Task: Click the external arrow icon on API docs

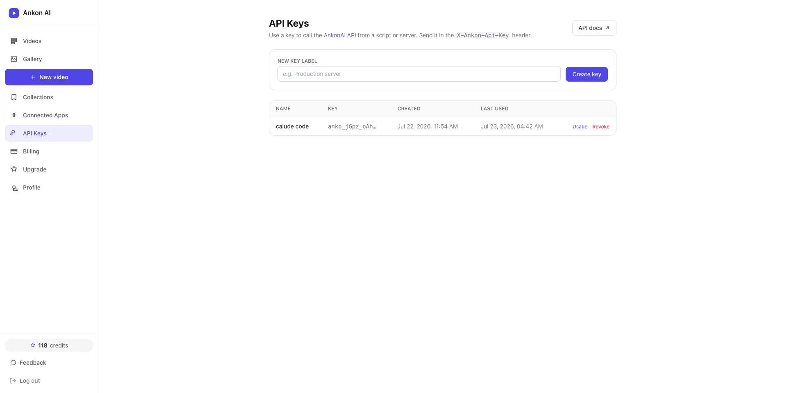Action: point(607,28)
